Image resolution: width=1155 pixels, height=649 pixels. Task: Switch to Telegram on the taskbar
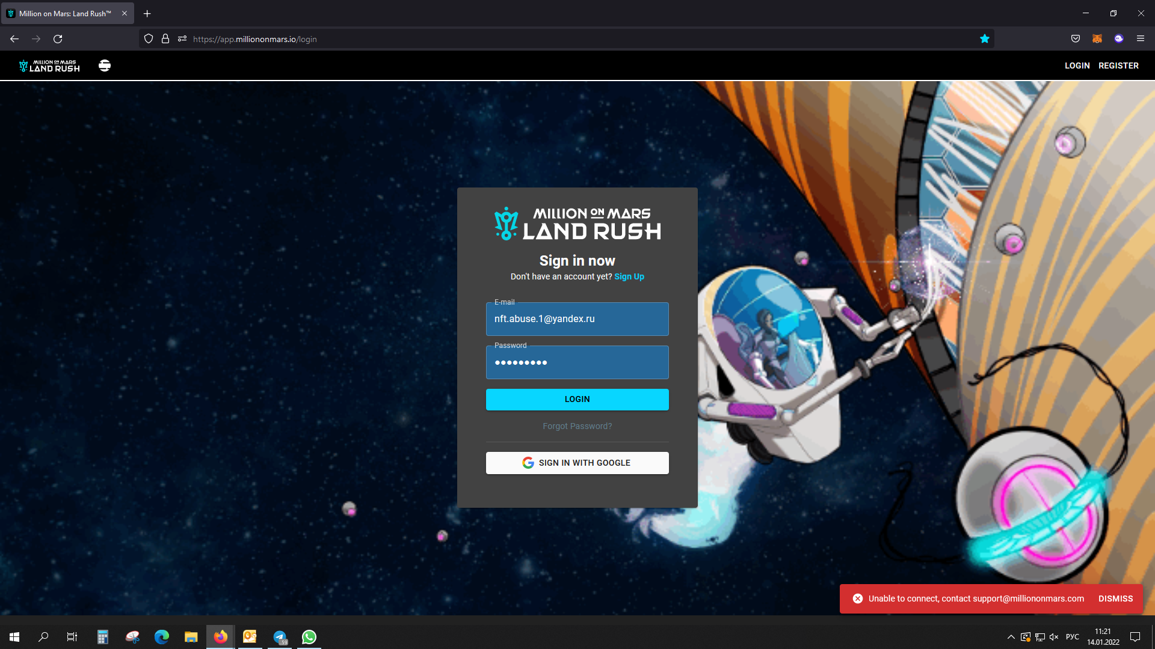coord(280,637)
